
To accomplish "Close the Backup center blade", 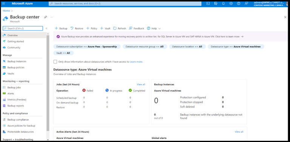I will point(285,17).
